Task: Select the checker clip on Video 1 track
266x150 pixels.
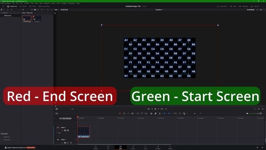Action: (84, 132)
